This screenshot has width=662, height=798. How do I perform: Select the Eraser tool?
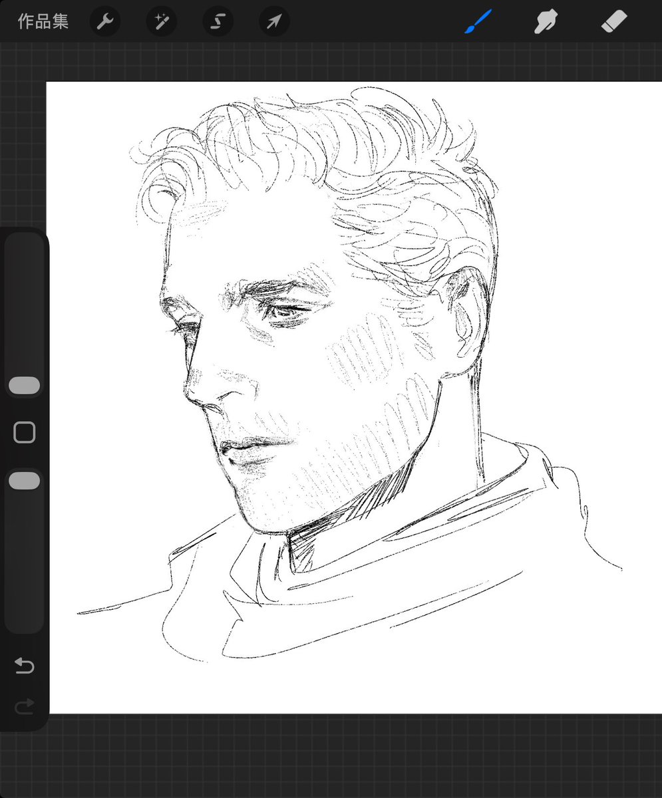click(613, 22)
